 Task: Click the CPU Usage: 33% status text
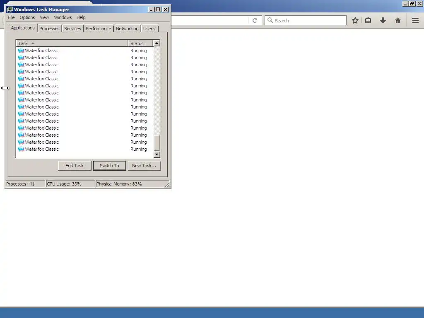pos(64,184)
